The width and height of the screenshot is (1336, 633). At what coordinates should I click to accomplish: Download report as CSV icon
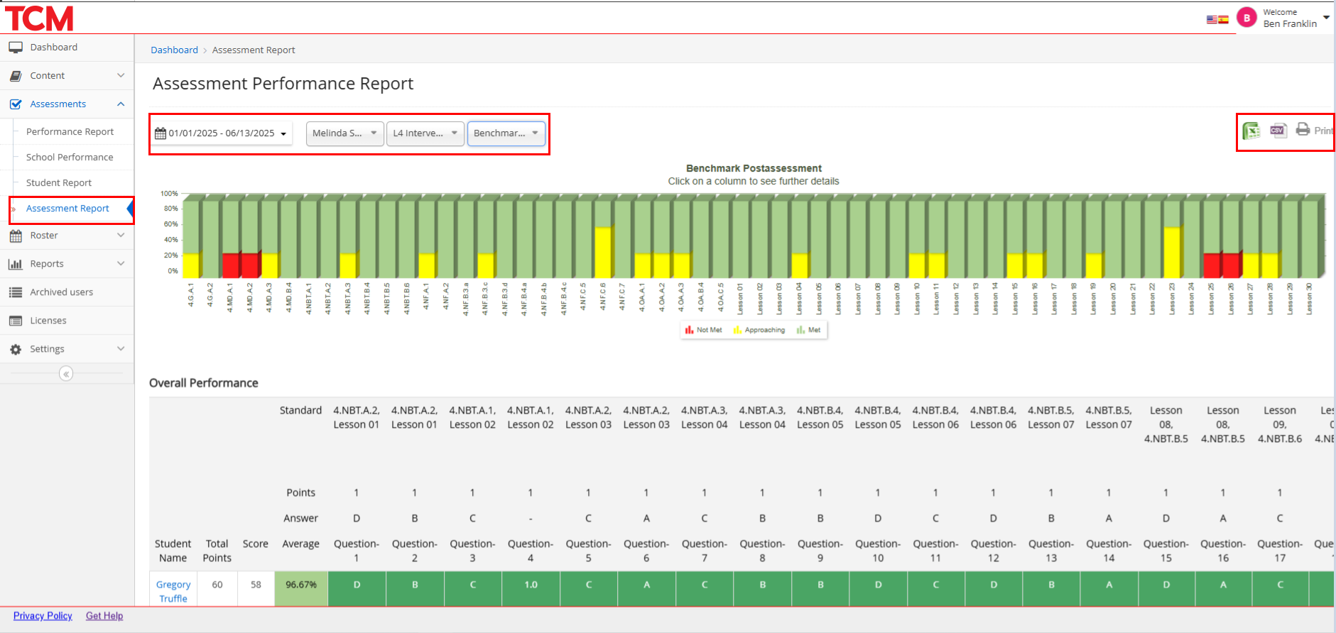pos(1278,131)
